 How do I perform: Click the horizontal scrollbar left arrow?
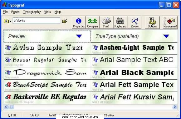[x=6, y=107]
